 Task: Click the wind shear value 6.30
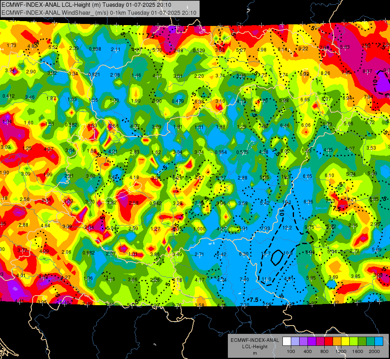coord(244,254)
